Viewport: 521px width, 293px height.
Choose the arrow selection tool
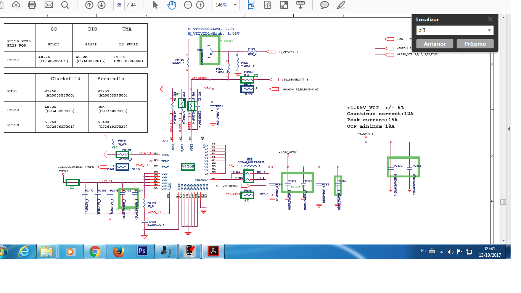click(x=155, y=5)
